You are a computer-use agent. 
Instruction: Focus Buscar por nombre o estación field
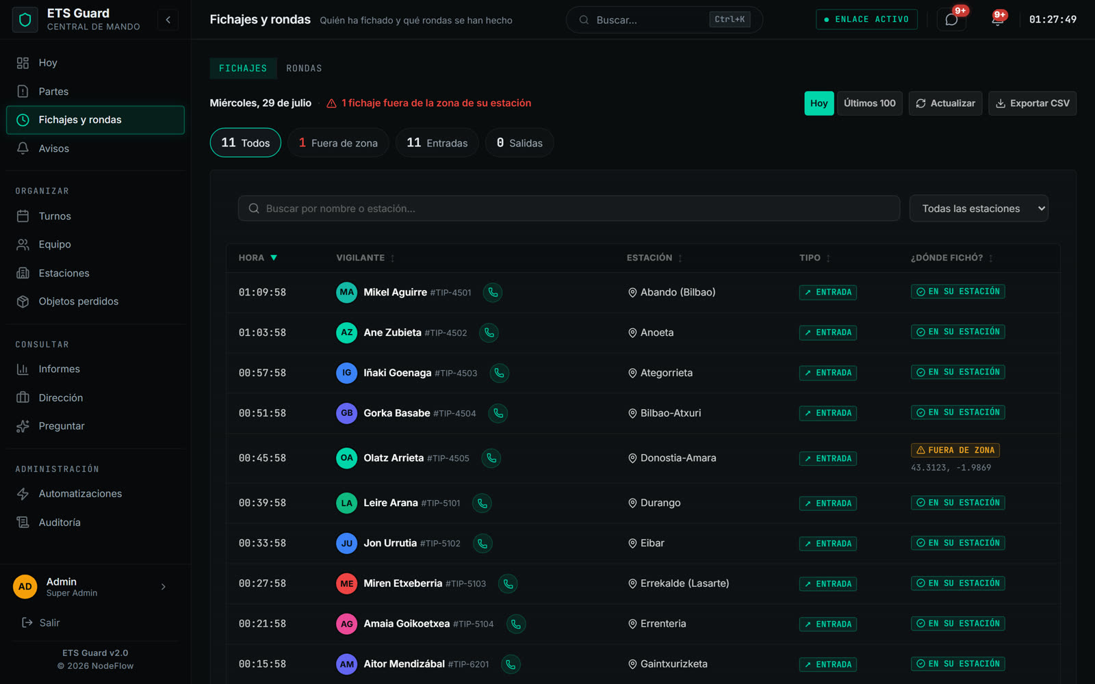569,209
